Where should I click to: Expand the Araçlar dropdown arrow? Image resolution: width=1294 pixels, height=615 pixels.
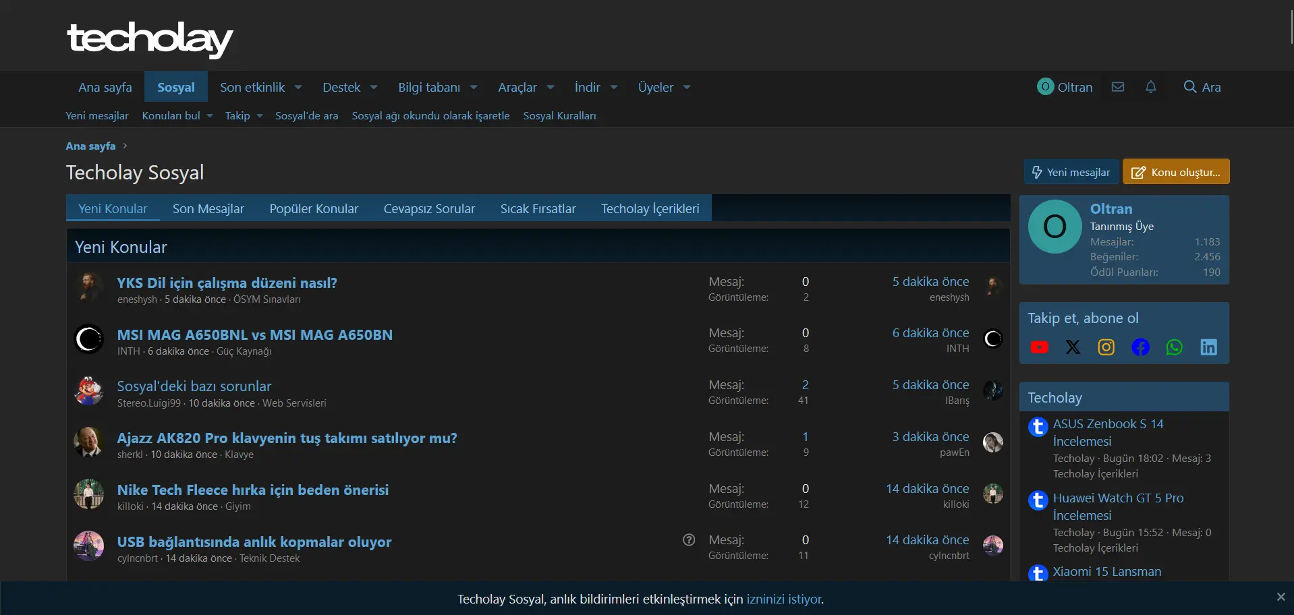coord(551,88)
